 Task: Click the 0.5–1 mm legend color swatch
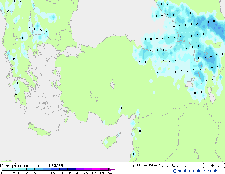click(x=14, y=169)
